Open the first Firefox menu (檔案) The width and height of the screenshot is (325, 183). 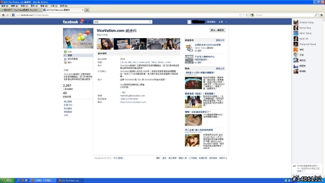coord(5,6)
